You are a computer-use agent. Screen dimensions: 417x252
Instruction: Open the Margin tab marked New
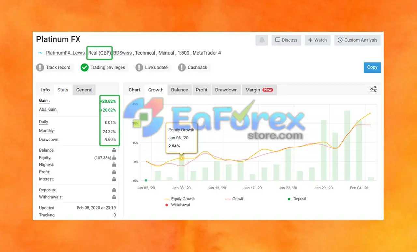pos(259,90)
